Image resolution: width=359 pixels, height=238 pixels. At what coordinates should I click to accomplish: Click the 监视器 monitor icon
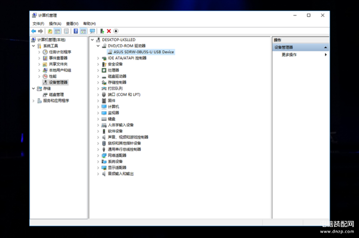(x=104, y=113)
